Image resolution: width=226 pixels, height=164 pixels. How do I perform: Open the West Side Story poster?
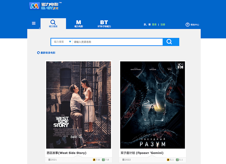click(79, 105)
